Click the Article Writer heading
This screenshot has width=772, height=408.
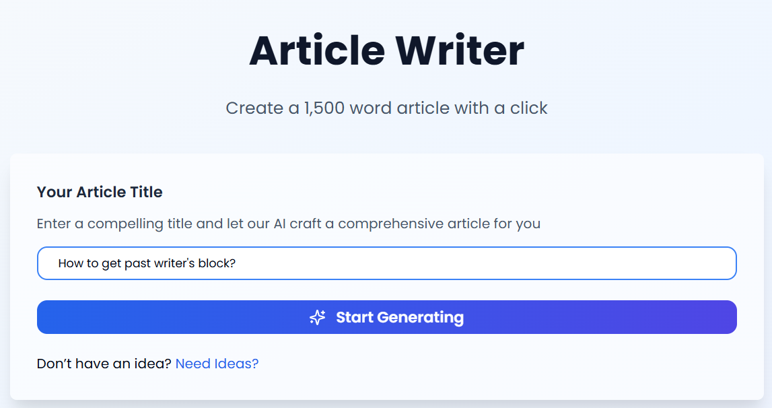click(x=386, y=49)
